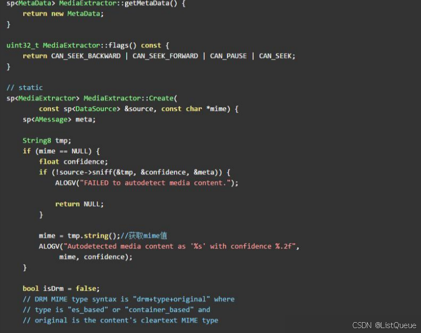This screenshot has width=421, height=333.
Task: Click 'const sp<DataSource> &source' parameter
Action: pyautogui.click(x=96, y=109)
